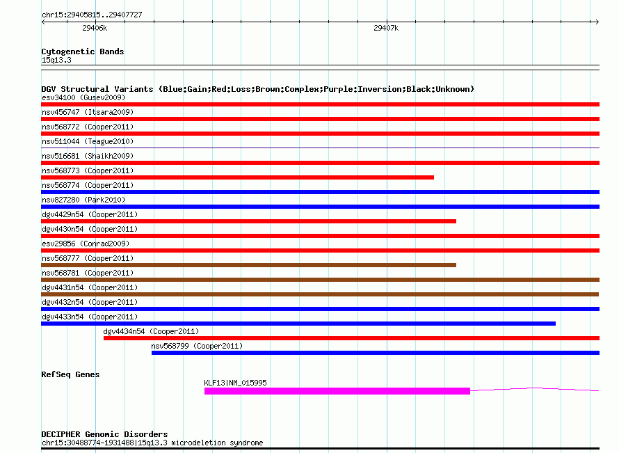Click the esv34100 (Gusev2009) red loss bar

[320, 104]
